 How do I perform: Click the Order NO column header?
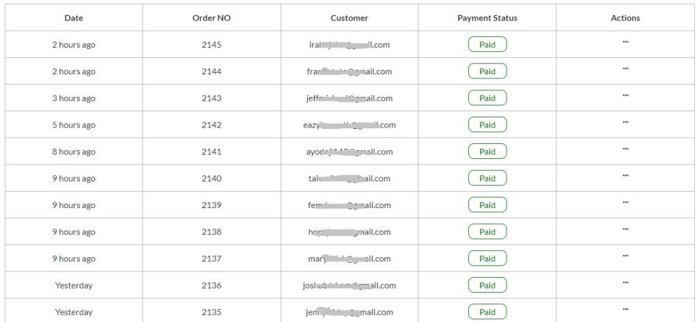[212, 18]
